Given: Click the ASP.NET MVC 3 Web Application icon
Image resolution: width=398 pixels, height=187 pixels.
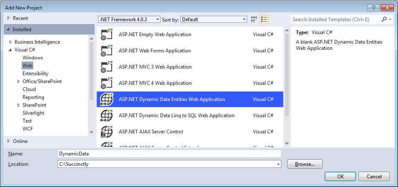Looking at the screenshot, I should [x=107, y=67].
